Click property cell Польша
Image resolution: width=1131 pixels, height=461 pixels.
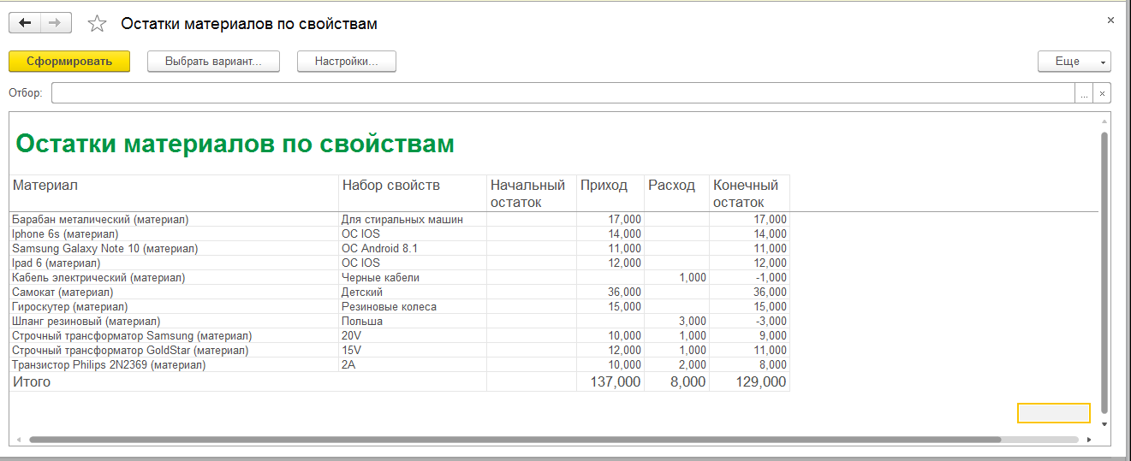click(413, 321)
